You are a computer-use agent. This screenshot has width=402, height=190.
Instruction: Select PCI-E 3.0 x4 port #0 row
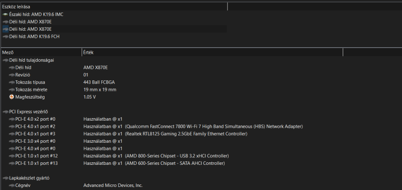click(35, 141)
